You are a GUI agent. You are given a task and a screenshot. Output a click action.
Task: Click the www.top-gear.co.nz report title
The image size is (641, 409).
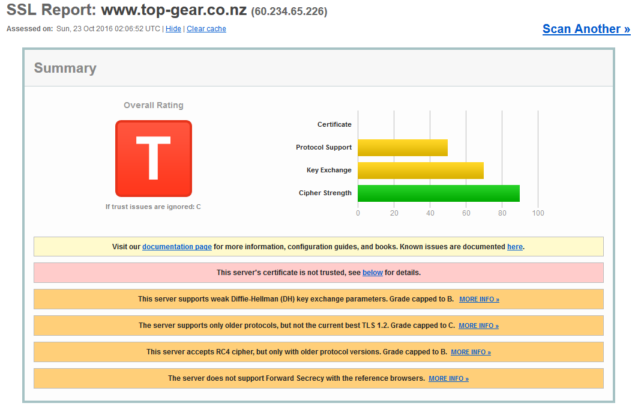pyautogui.click(x=173, y=10)
